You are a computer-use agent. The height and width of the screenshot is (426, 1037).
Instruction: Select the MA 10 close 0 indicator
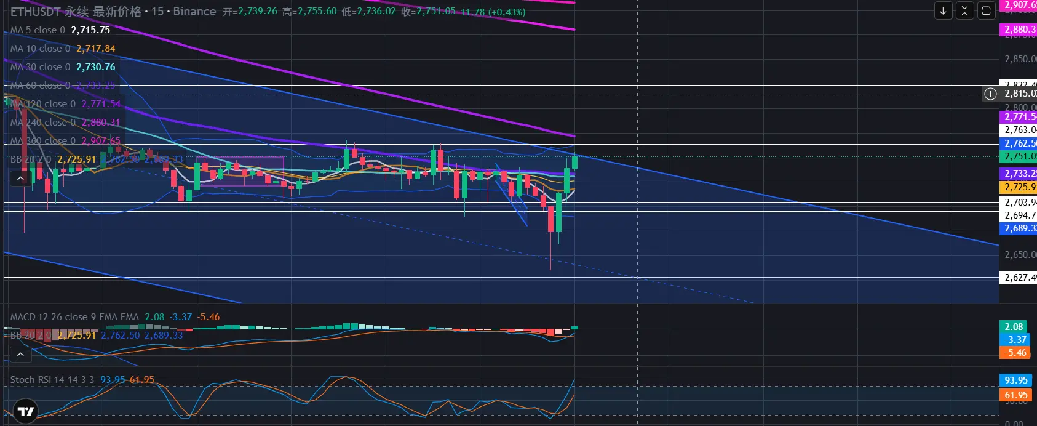point(40,49)
